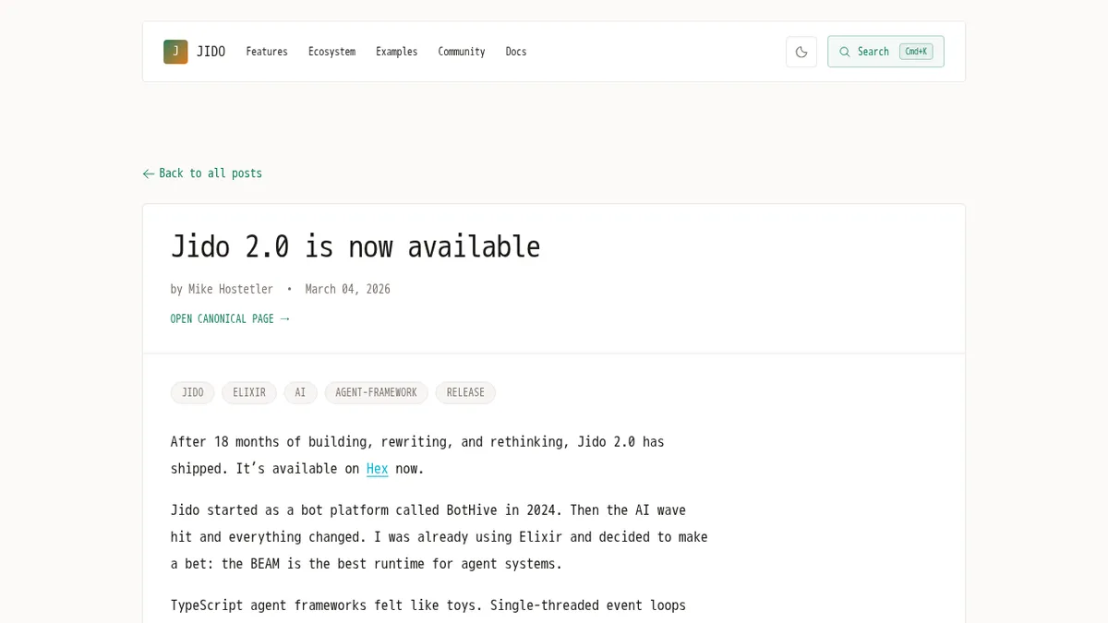Select the RELEASE tag pill
The width and height of the screenshot is (1108, 623).
point(465,393)
